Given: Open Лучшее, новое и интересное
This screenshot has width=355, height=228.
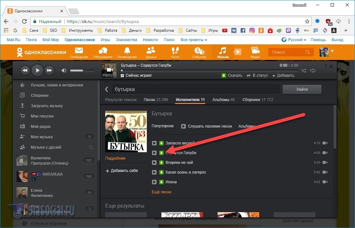Looking at the screenshot, I should (55, 85).
